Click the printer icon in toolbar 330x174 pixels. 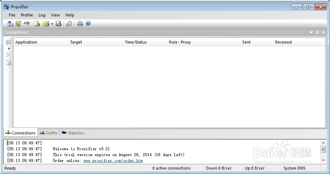[x=80, y=23]
